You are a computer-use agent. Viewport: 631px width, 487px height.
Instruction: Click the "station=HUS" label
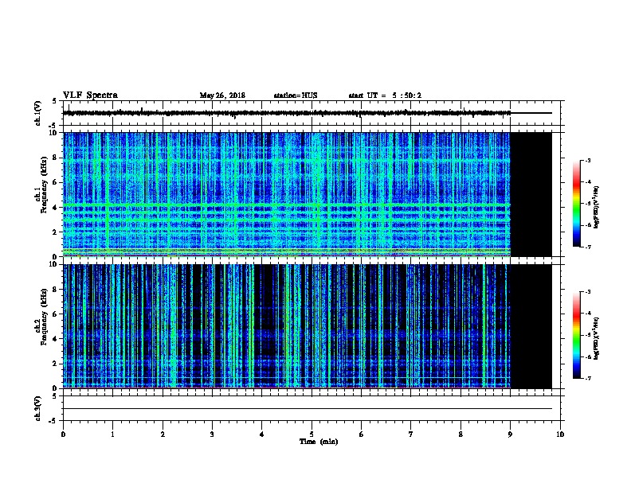(296, 95)
